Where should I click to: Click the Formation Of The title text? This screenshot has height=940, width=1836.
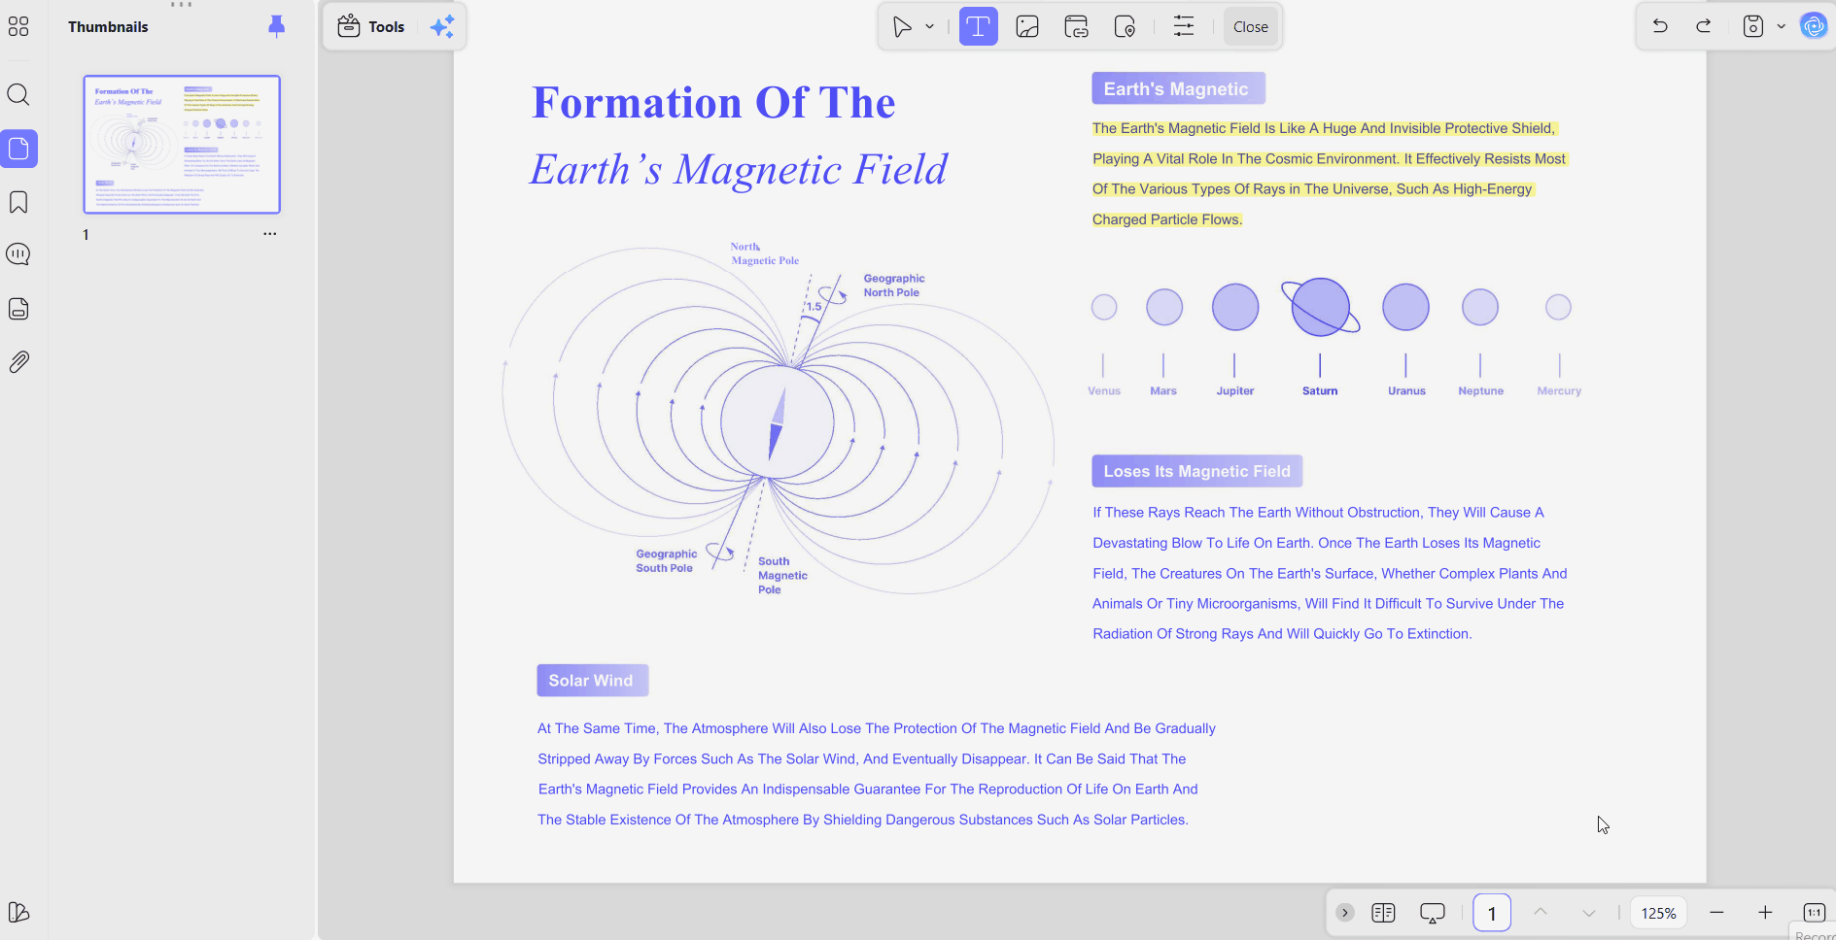[713, 103]
